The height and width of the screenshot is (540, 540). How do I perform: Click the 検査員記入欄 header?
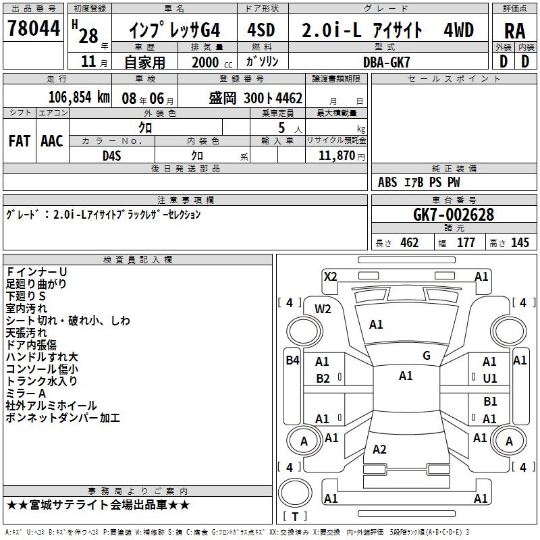(x=138, y=260)
